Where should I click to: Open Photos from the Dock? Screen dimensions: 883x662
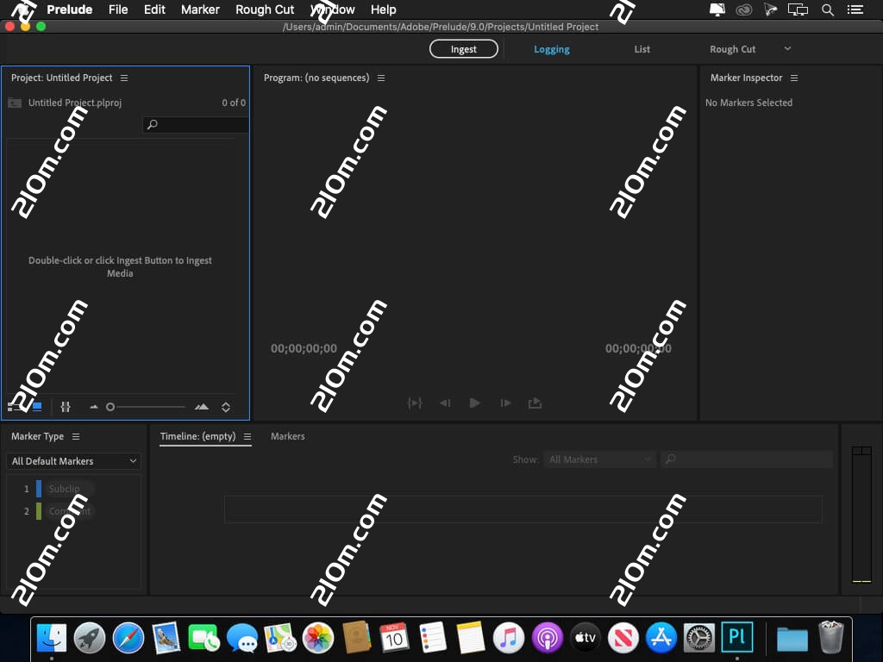(x=318, y=637)
